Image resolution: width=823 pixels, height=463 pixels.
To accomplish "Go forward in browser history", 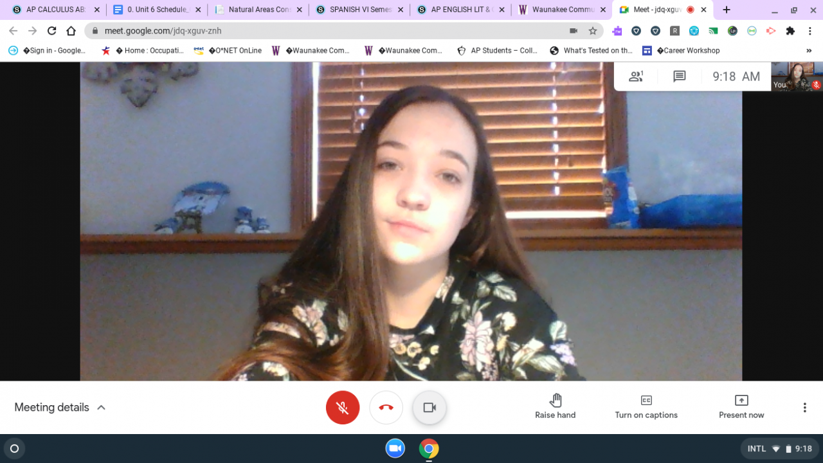I will [33, 31].
